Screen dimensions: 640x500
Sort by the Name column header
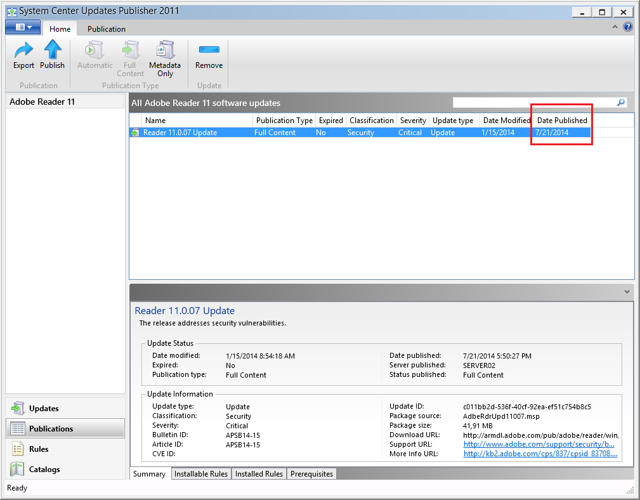[x=197, y=121]
